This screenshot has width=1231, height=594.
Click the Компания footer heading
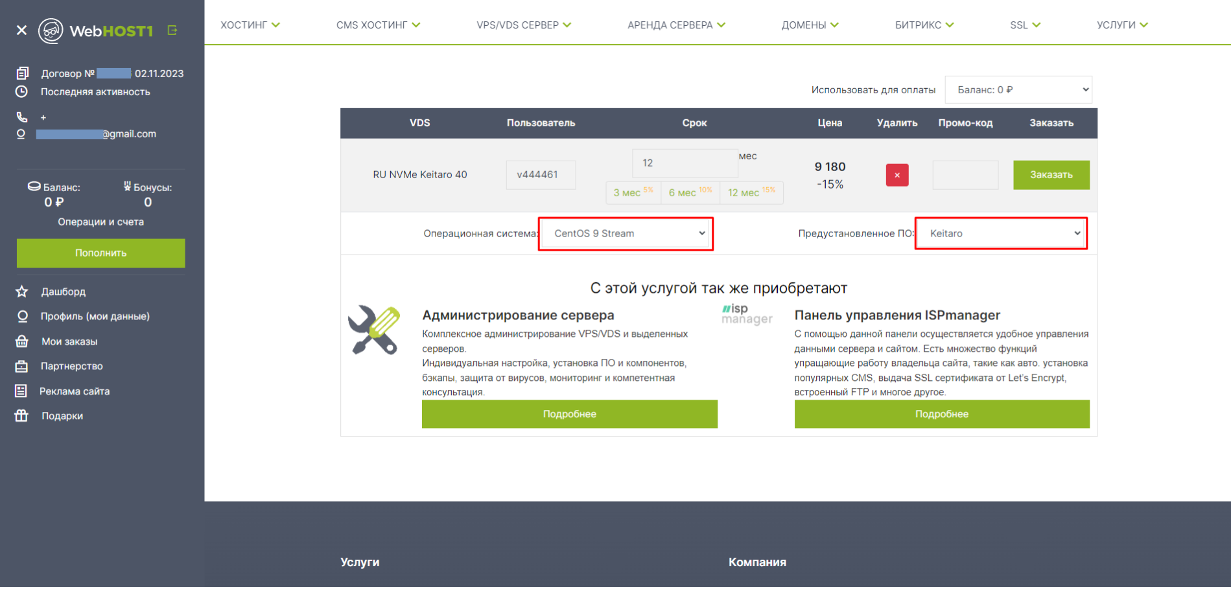757,562
